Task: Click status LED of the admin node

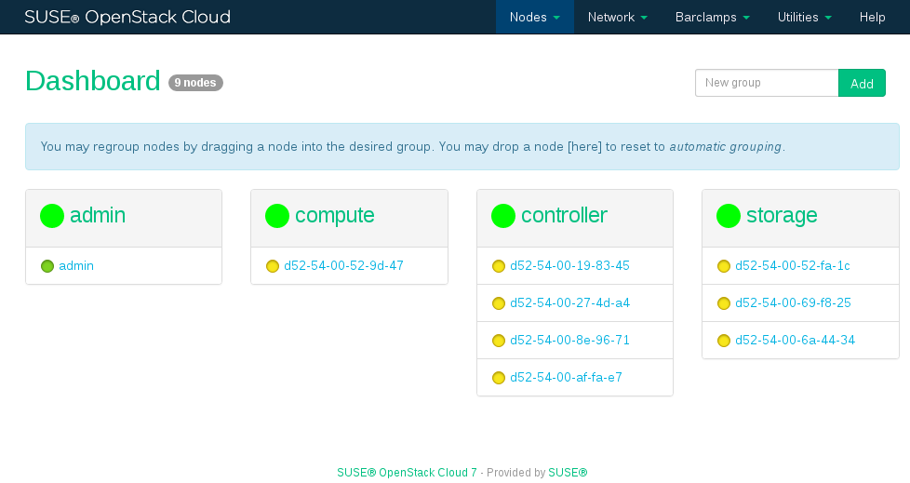Action: point(47,266)
